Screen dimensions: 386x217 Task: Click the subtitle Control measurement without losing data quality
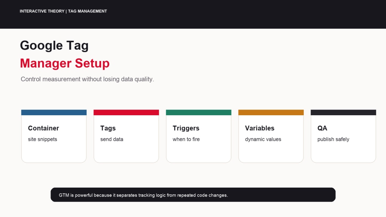click(87, 79)
